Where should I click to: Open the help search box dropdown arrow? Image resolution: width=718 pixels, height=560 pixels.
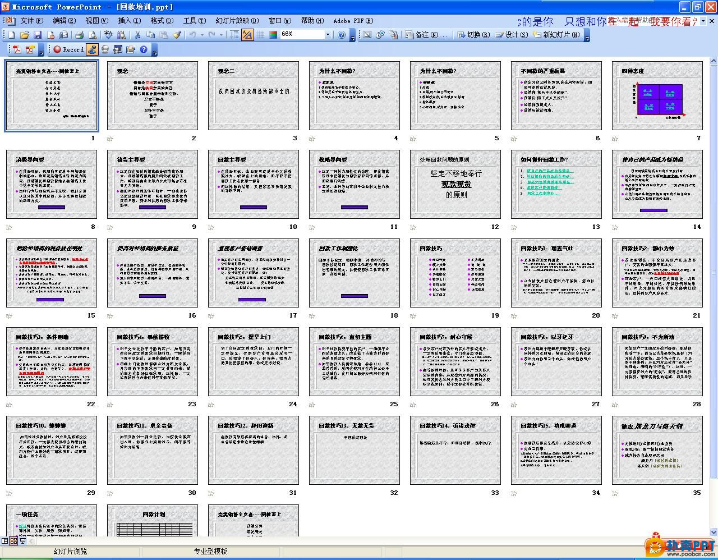pos(703,21)
